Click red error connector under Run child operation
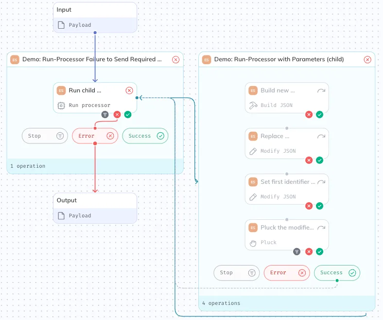 pos(117,114)
